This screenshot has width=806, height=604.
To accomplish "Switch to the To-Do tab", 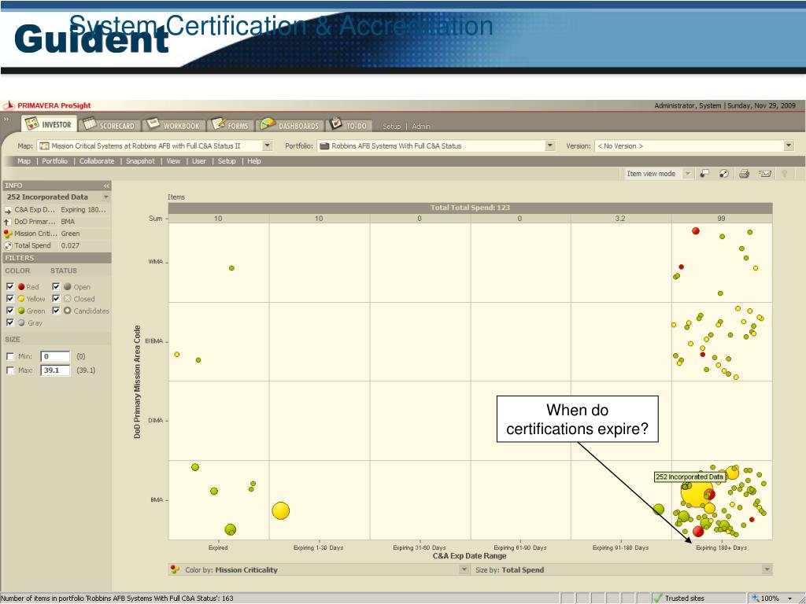I will click(349, 125).
